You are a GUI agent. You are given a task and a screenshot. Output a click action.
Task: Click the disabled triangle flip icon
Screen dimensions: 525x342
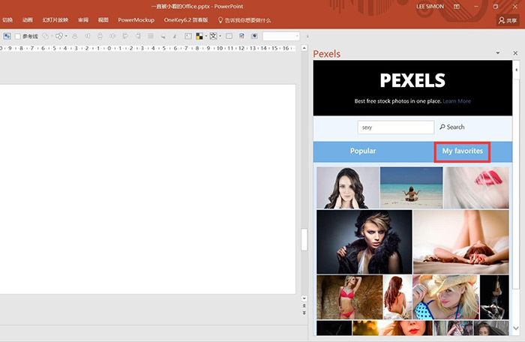pos(175,36)
